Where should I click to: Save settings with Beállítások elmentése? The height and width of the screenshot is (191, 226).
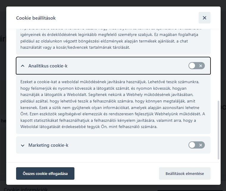[185, 173]
